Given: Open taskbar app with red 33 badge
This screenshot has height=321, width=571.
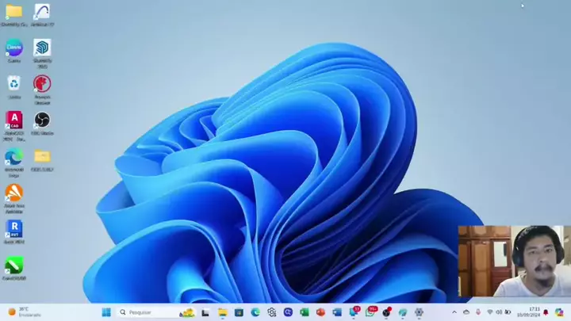Looking at the screenshot, I should 354,312.
